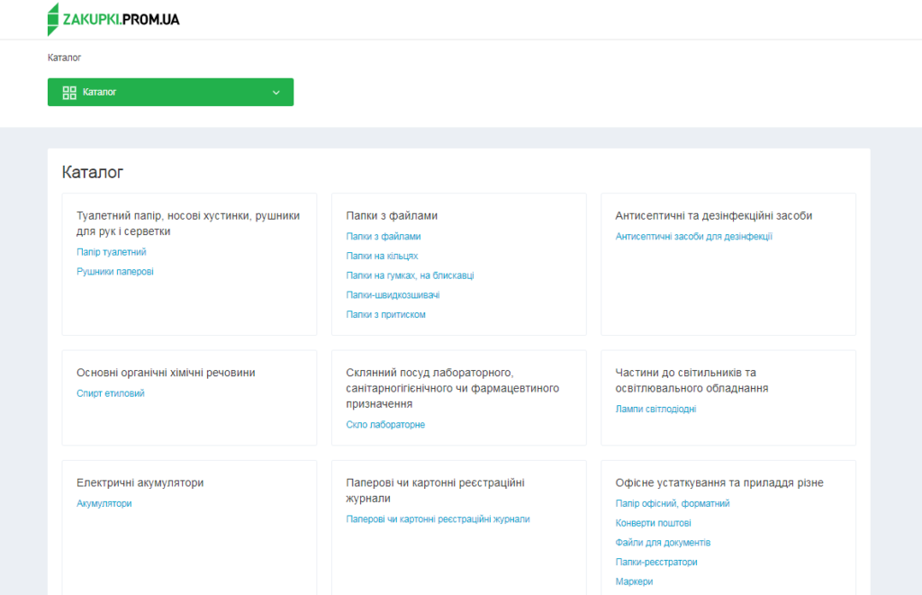
Task: Open the Рушники паперові category
Action: 115,272
